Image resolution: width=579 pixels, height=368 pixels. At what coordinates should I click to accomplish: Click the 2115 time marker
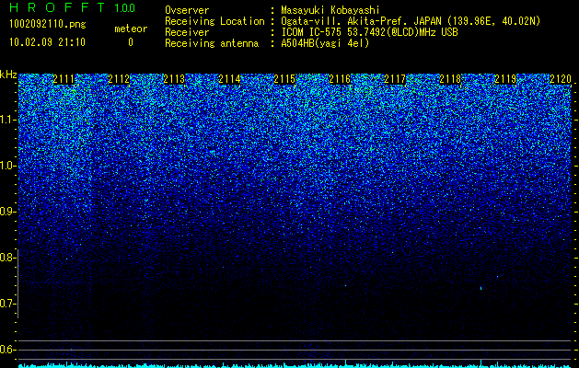[284, 79]
